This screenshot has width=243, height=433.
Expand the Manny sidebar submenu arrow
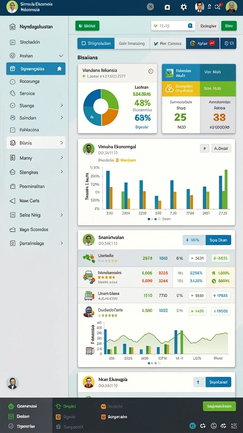point(62,158)
